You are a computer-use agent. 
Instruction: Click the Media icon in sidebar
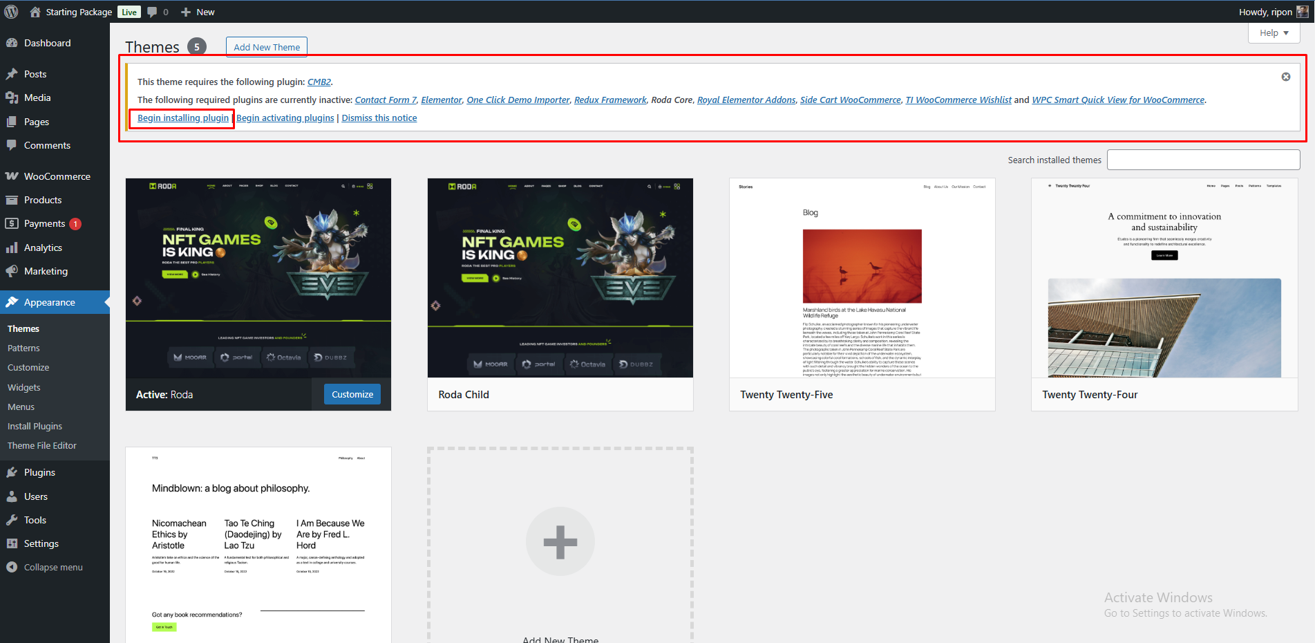[x=12, y=97]
